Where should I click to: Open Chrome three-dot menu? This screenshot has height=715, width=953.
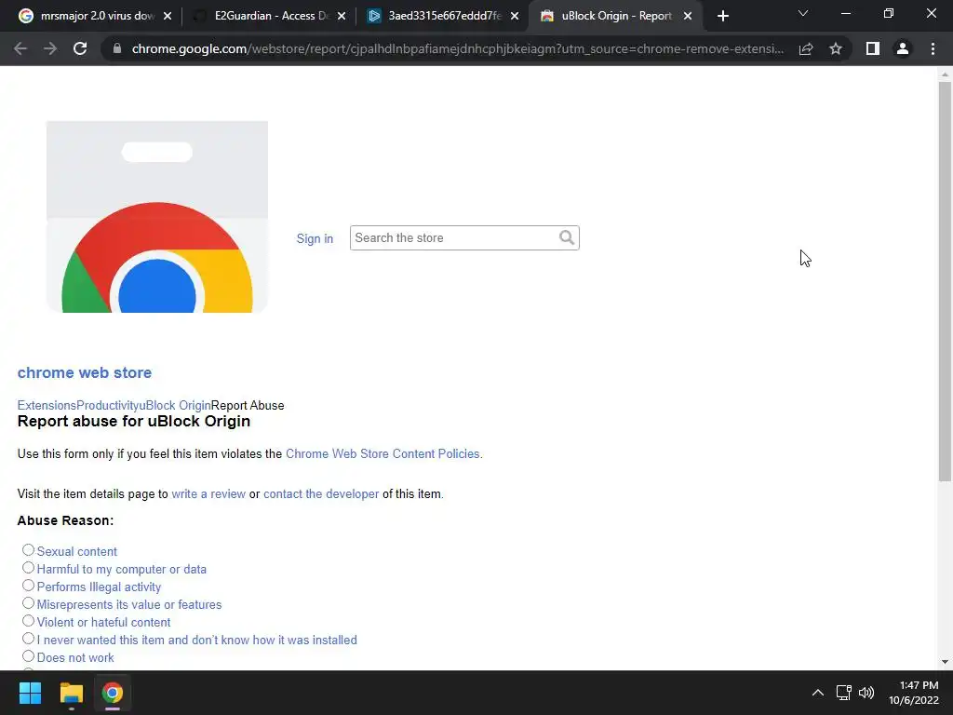click(933, 48)
